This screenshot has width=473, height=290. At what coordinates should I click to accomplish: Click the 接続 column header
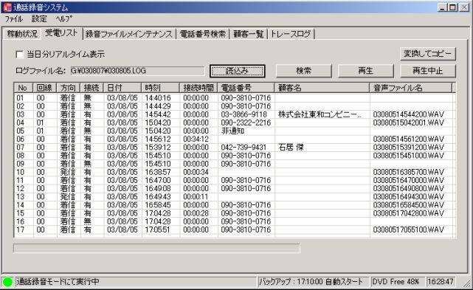click(x=92, y=88)
